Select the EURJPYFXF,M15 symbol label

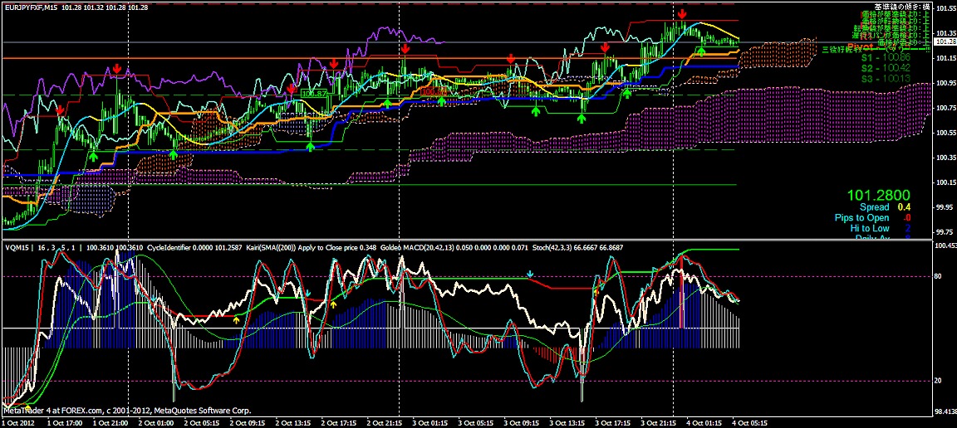[30, 7]
